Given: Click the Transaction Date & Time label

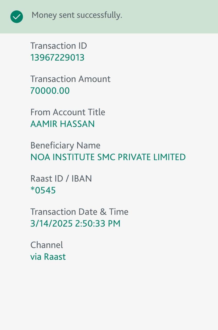Looking at the screenshot, I should [79, 212].
